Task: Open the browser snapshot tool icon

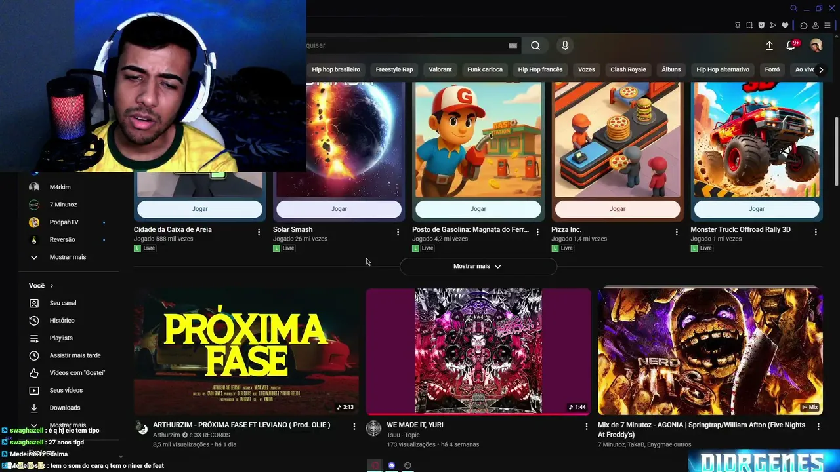Action: pyautogui.click(x=749, y=26)
